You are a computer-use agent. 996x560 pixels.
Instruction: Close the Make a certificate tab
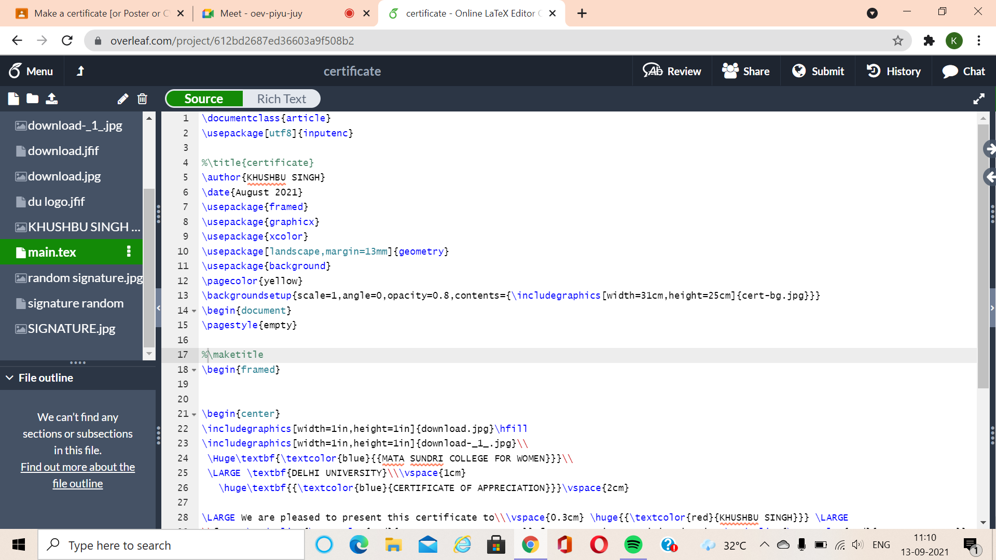(181, 13)
